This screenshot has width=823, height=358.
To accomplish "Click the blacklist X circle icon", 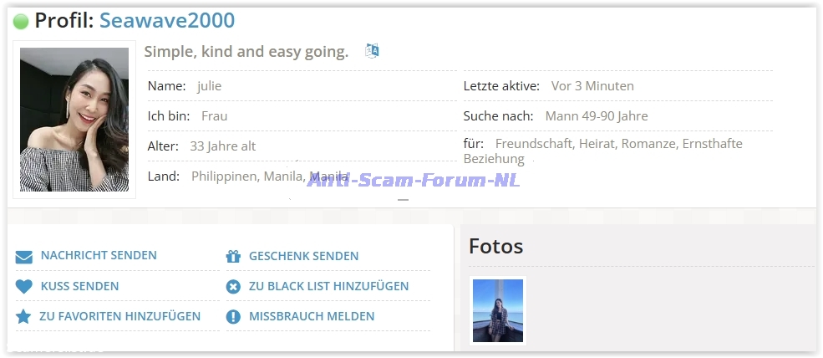I will (233, 287).
